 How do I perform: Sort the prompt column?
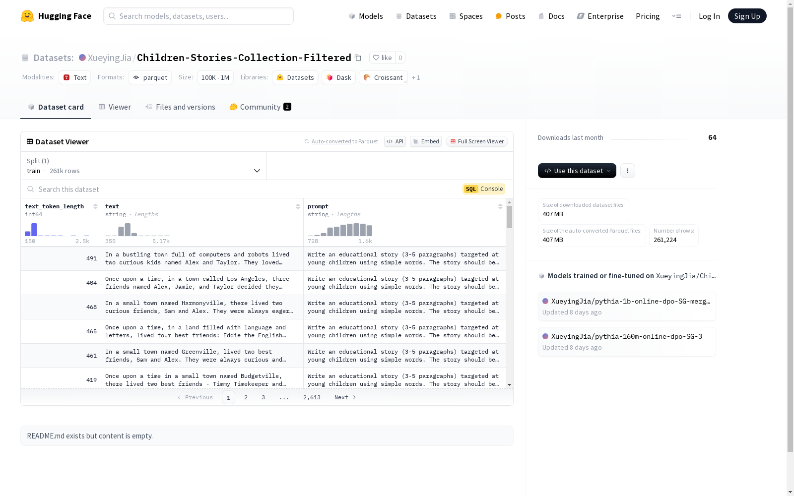pyautogui.click(x=500, y=206)
